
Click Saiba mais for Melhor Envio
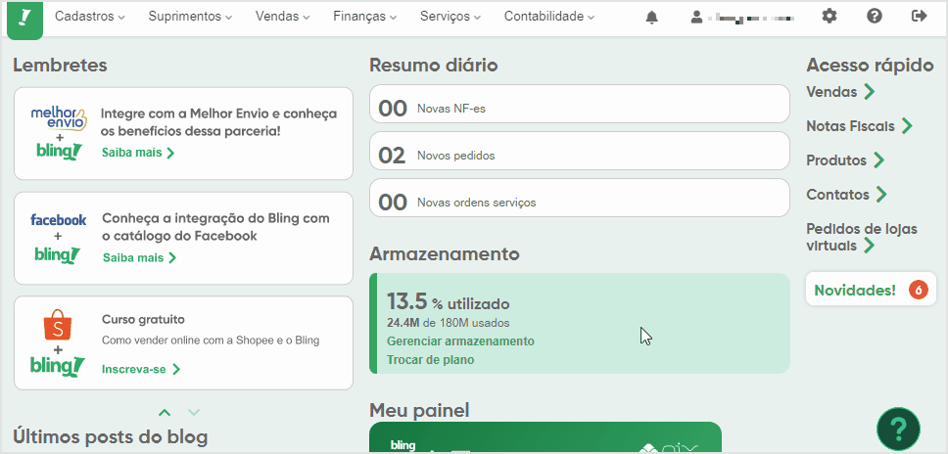pos(138,153)
